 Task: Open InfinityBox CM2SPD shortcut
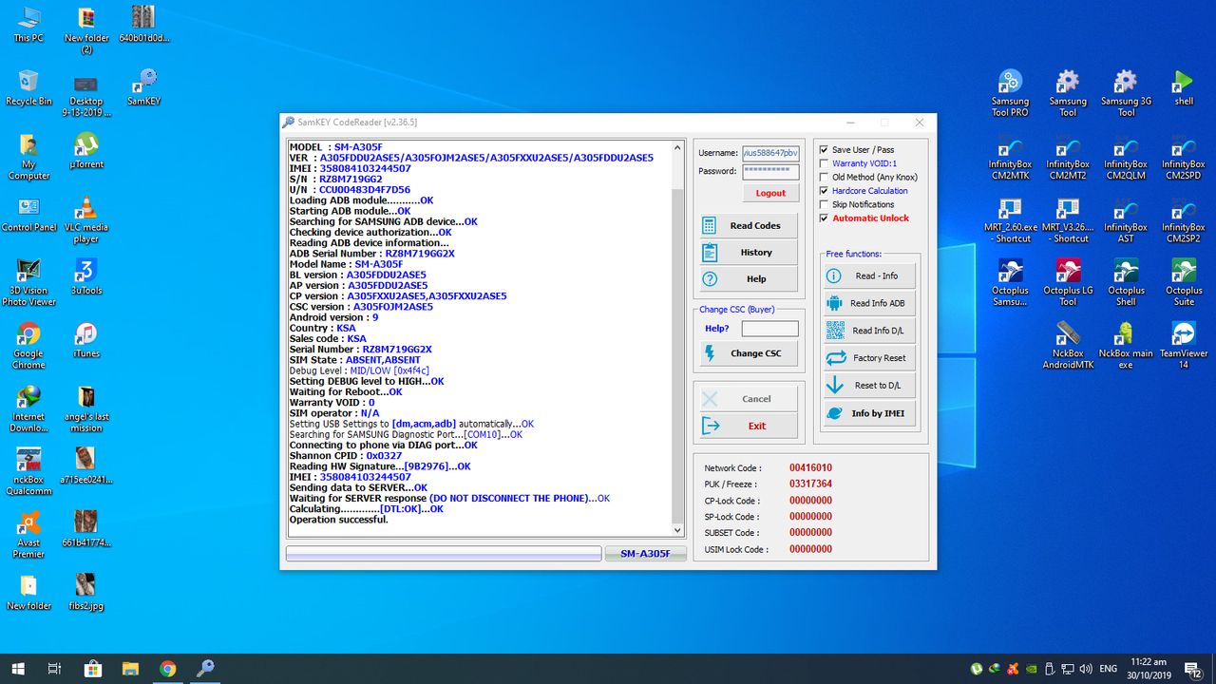(x=1184, y=157)
